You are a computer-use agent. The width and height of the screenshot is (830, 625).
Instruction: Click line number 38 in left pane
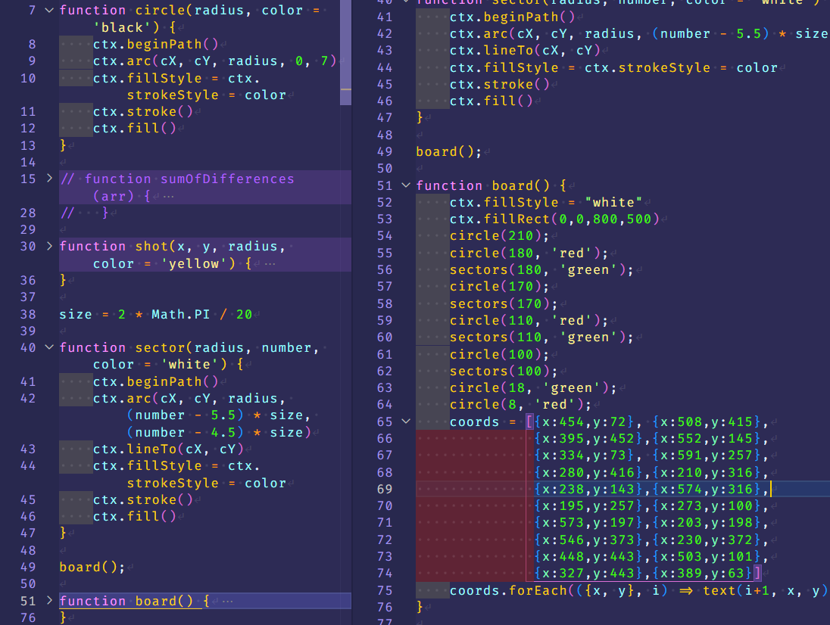point(28,314)
